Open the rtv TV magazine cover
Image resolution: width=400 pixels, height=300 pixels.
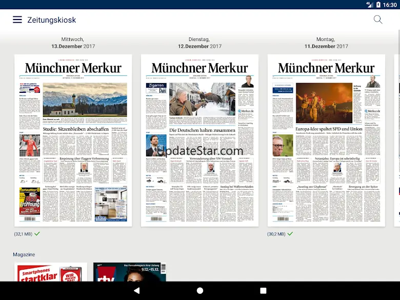(130, 272)
